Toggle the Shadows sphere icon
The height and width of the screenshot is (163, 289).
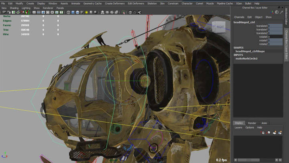91,12
